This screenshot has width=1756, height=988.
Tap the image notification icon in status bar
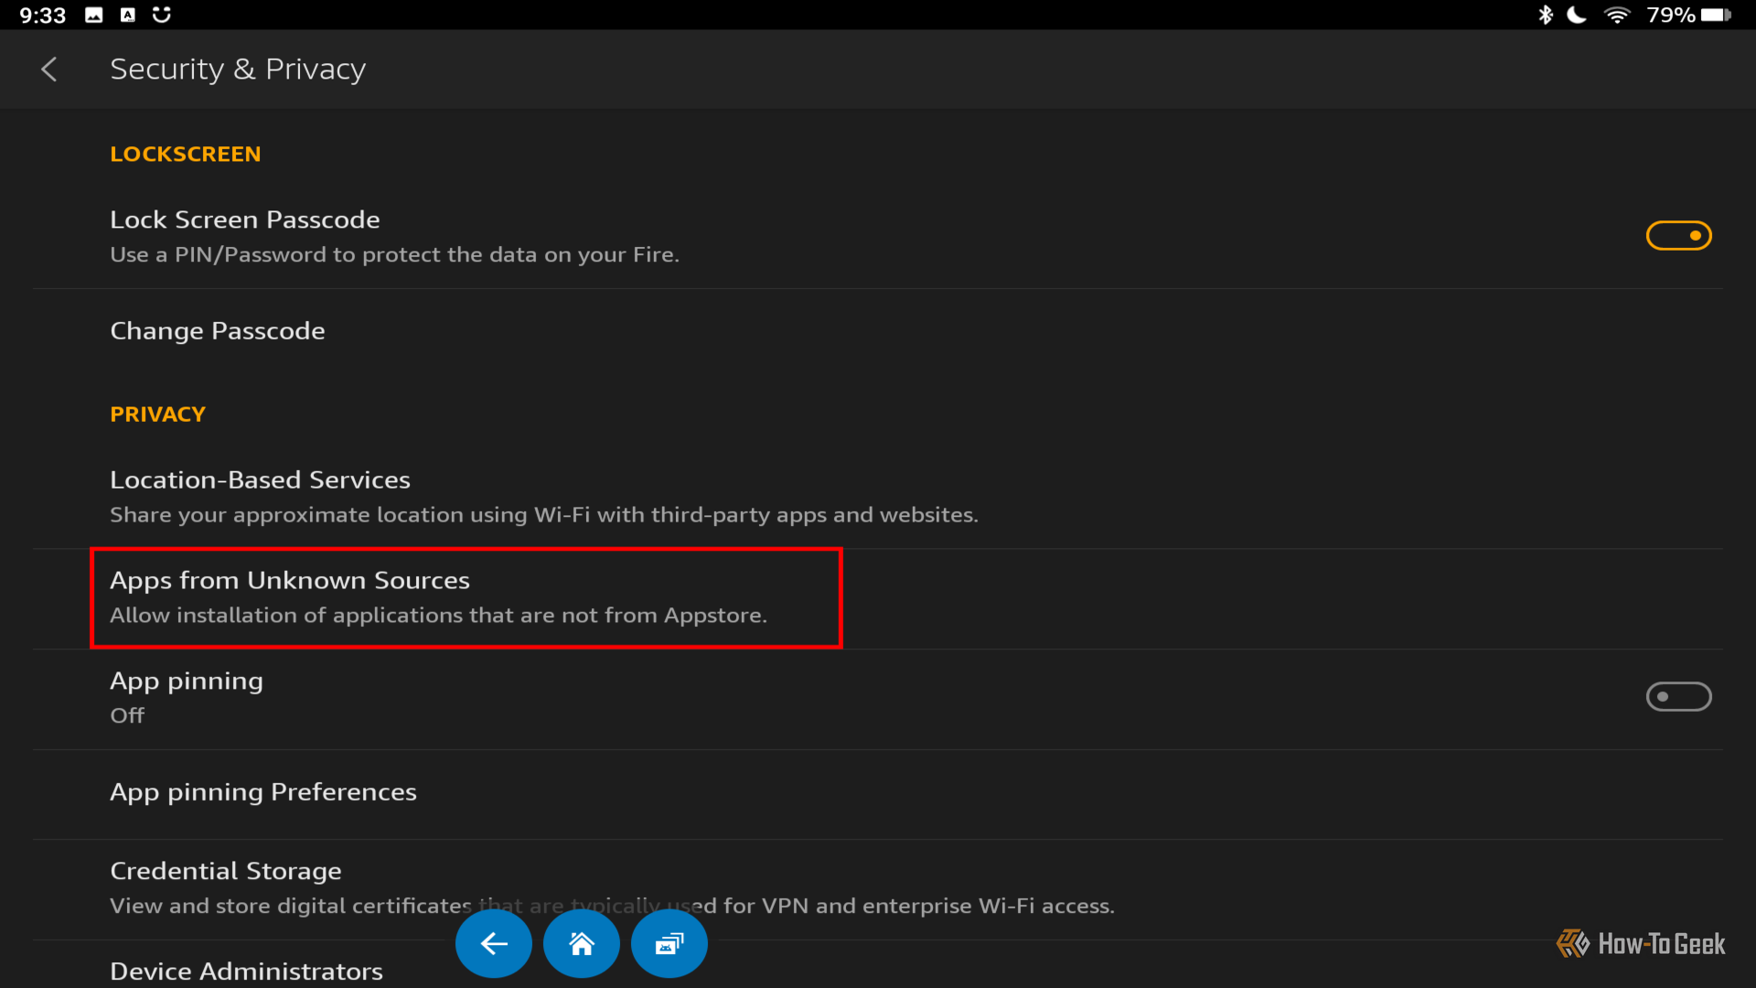click(x=93, y=15)
